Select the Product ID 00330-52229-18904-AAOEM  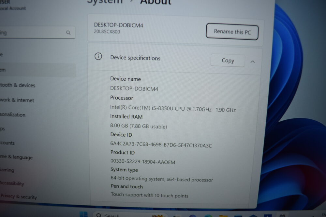[143, 162]
